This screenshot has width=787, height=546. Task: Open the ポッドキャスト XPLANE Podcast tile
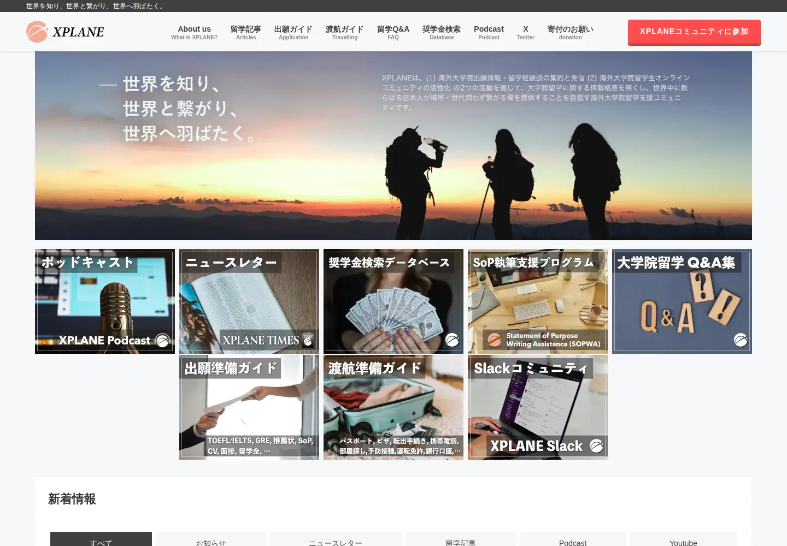(x=105, y=301)
